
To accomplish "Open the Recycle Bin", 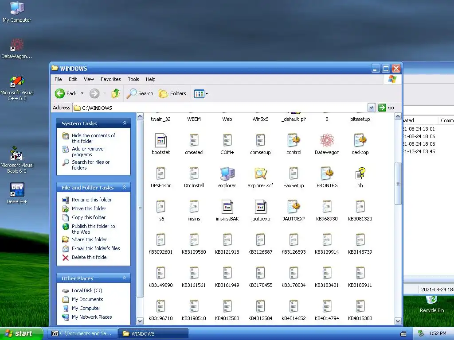I will (x=432, y=304).
